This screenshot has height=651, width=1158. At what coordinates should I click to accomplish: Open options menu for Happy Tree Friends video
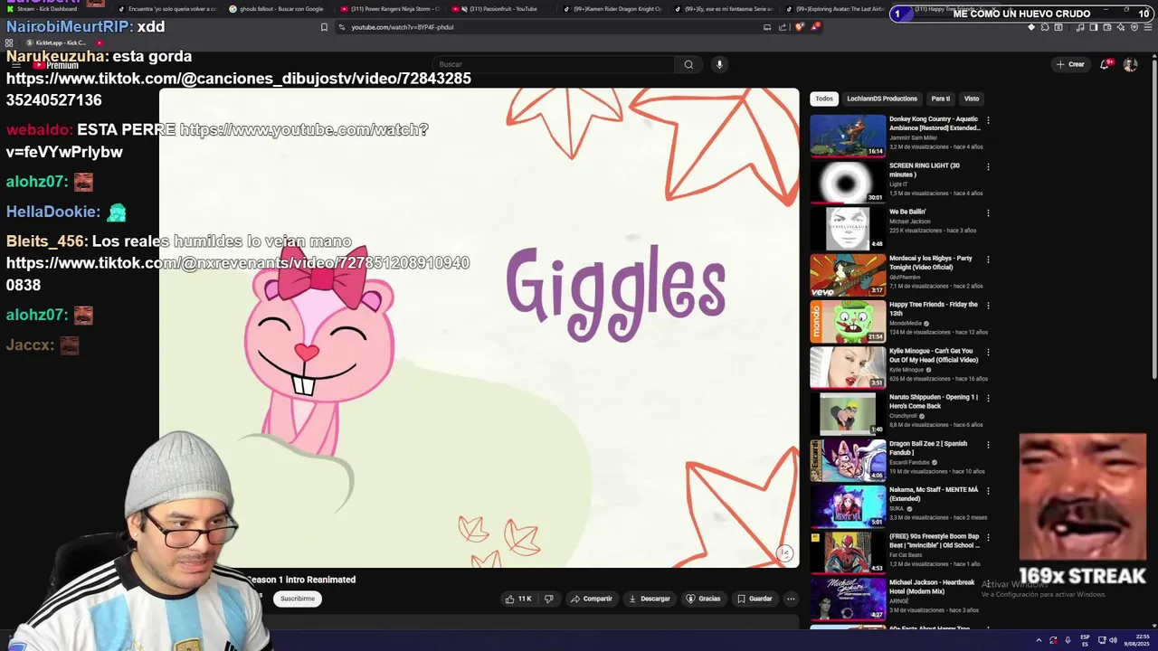[x=988, y=306]
